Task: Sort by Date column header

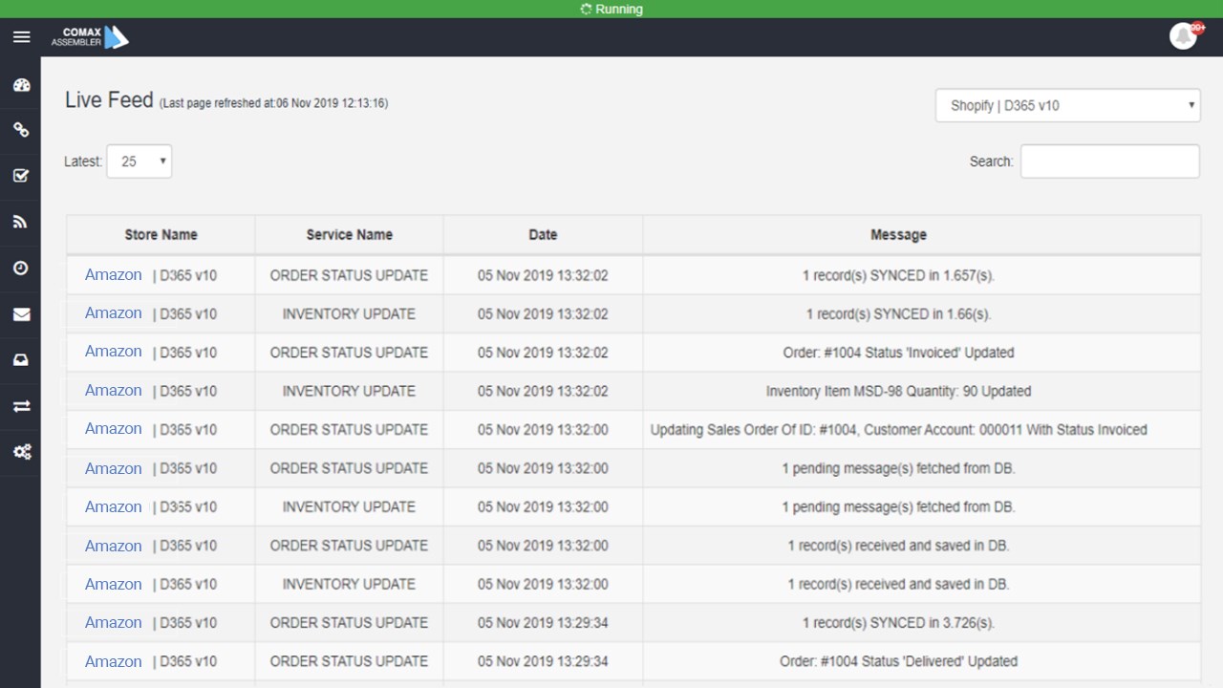Action: pos(543,234)
